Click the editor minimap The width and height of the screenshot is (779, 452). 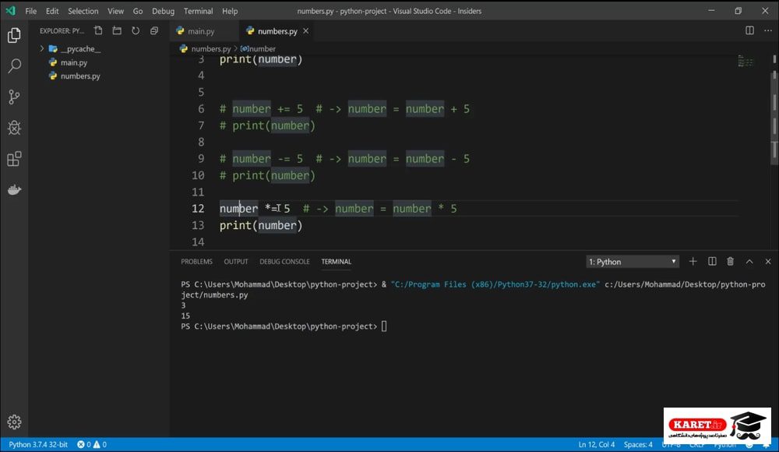[x=746, y=62]
